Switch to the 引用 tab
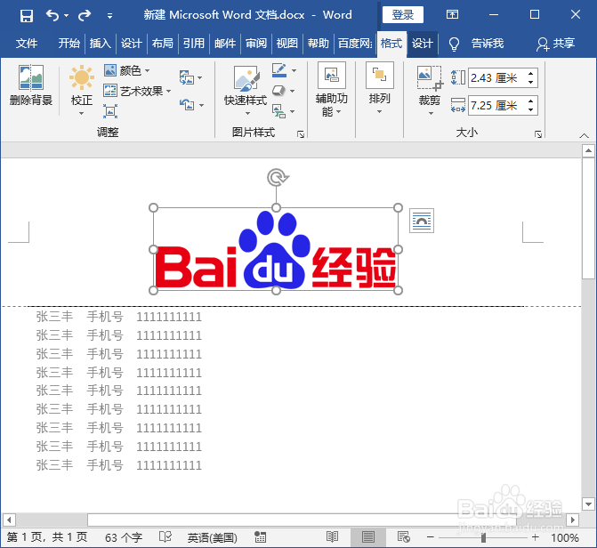The width and height of the screenshot is (597, 548). [x=194, y=44]
